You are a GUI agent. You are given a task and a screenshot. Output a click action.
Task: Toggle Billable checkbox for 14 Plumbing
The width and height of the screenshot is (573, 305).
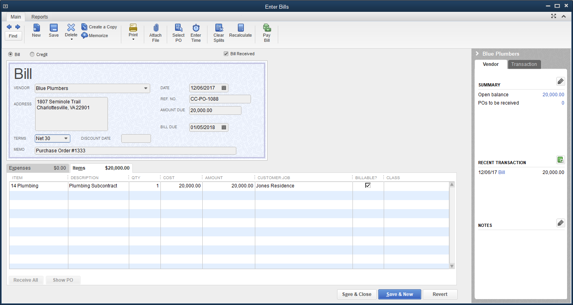(368, 185)
